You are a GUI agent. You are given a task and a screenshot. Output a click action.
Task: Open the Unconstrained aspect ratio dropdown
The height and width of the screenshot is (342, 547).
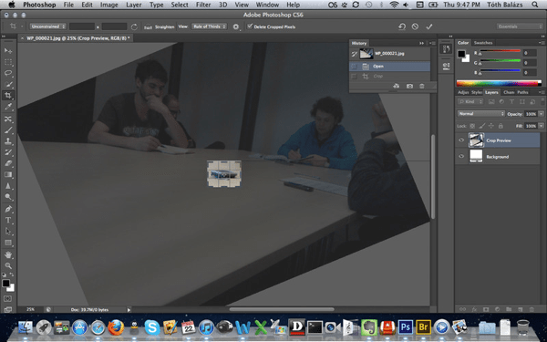point(47,26)
